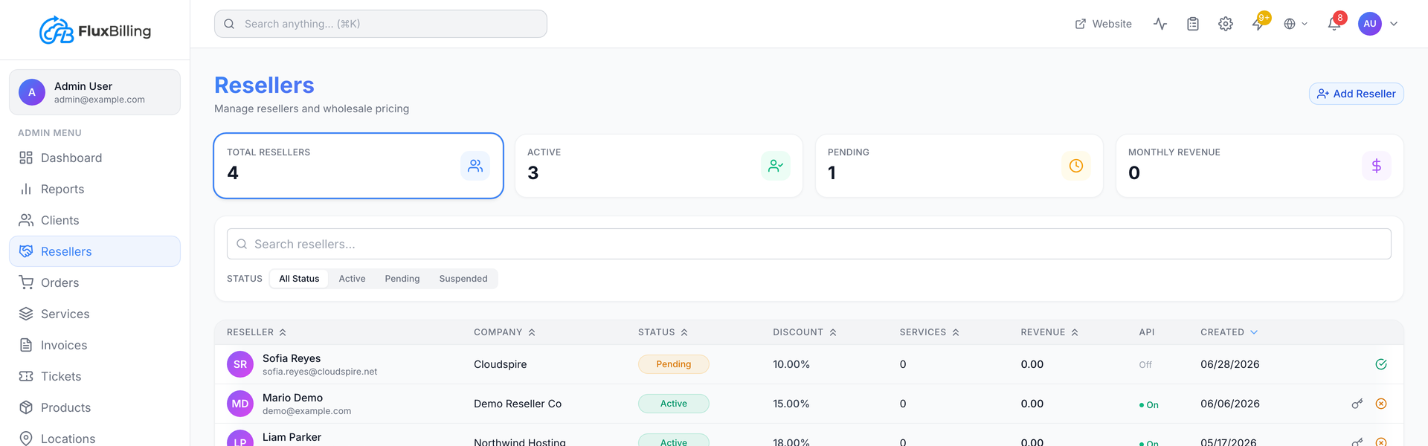Sort table by Services column
Viewport: 1428px width, 446px height.
(930, 332)
